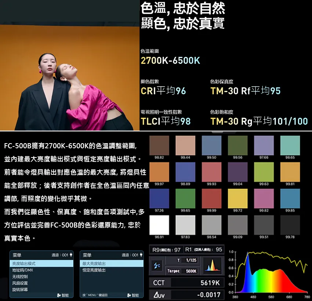The height and width of the screenshot is (301, 312).
Task: Select 旋转屏幕 menu entry
Action: tap(20, 290)
